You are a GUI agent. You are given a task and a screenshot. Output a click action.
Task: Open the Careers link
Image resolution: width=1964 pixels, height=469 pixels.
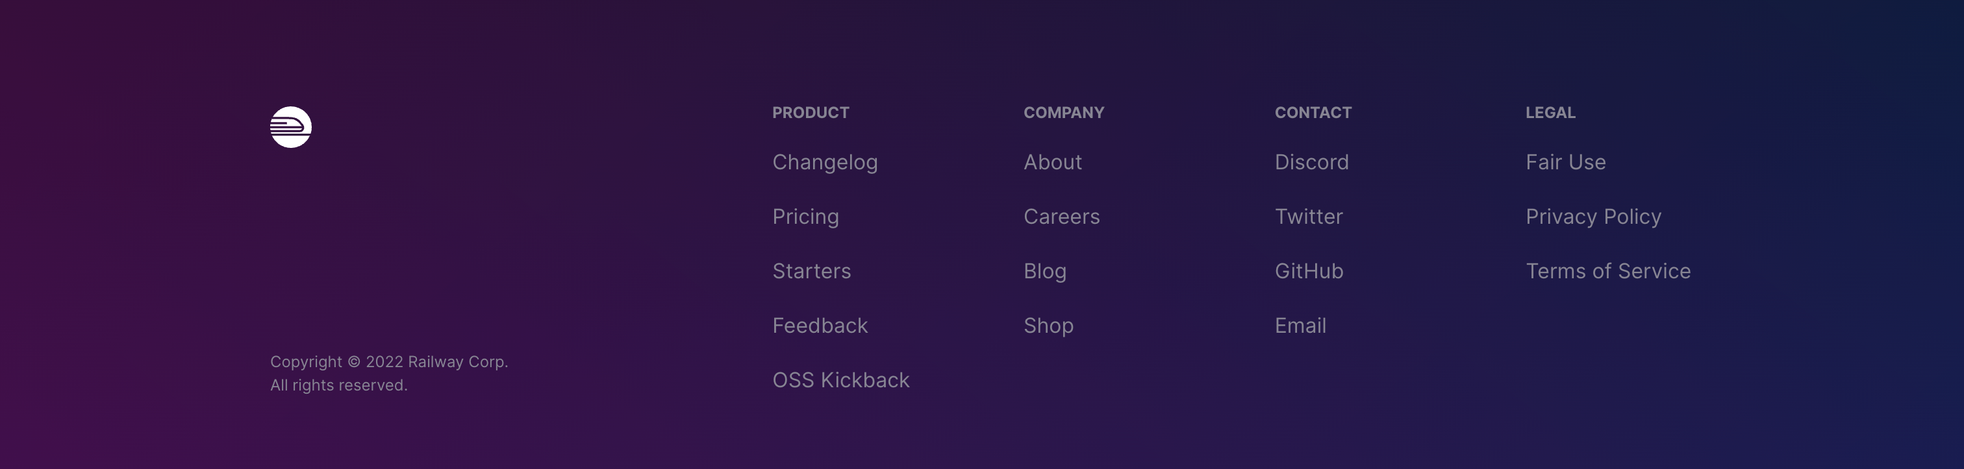point(1061,217)
